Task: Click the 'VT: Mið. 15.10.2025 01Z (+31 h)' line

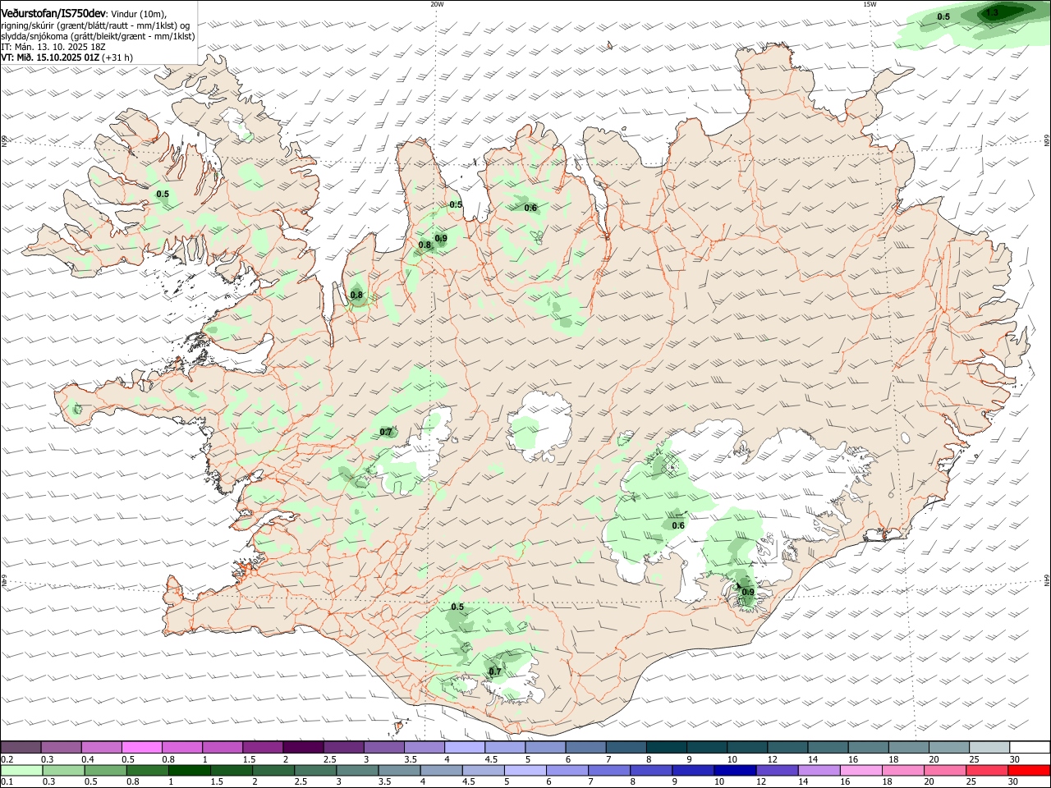Action: [67, 57]
